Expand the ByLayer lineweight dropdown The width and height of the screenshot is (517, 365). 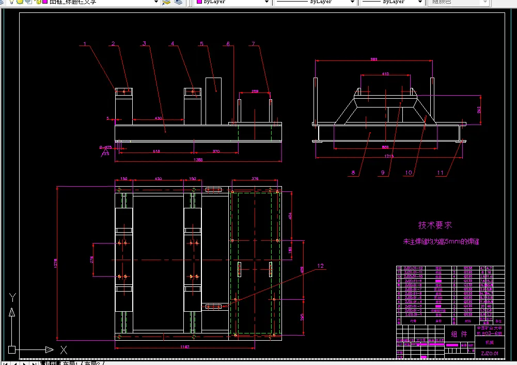click(420, 2)
